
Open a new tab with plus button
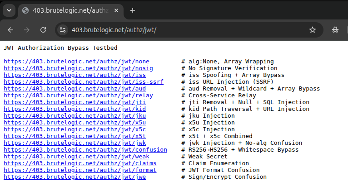point(133,10)
